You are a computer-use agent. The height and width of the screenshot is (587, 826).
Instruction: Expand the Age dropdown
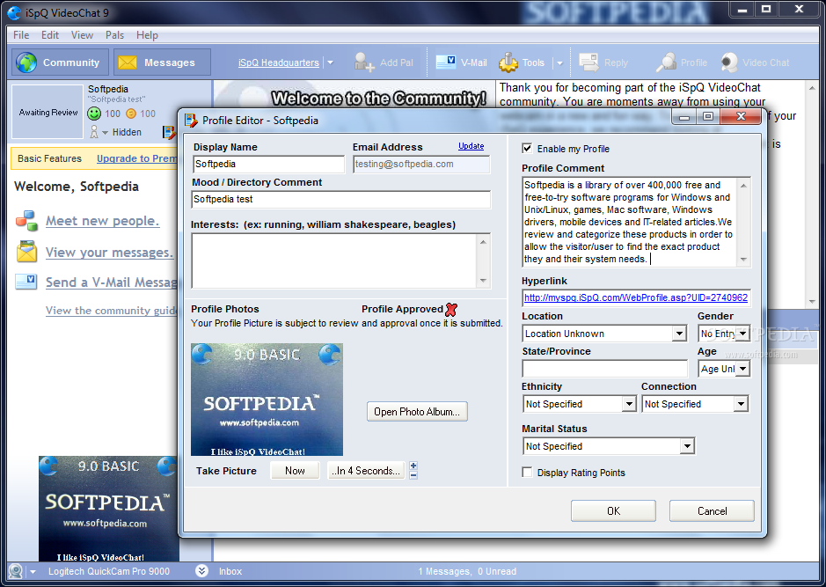point(742,369)
